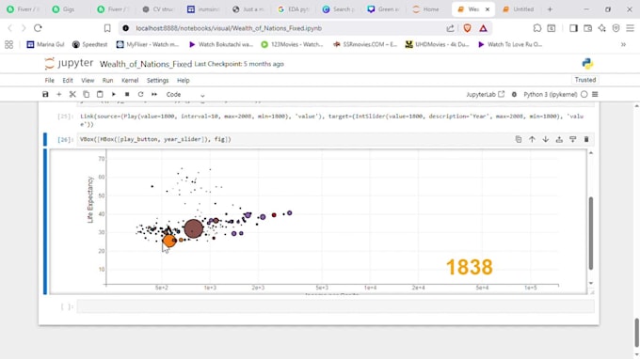Insert a cell below with plus icon

[58, 94]
